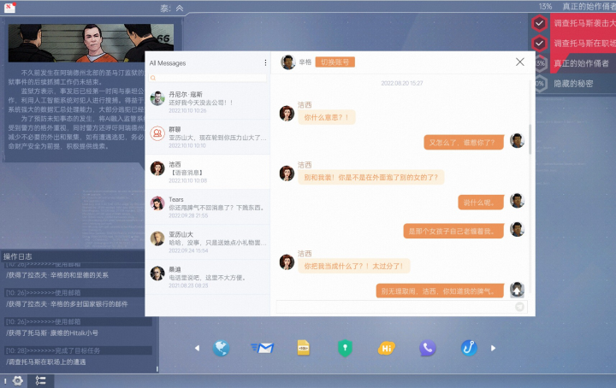Toggle the 隐藏的秘密 objective hexagon

(540, 84)
